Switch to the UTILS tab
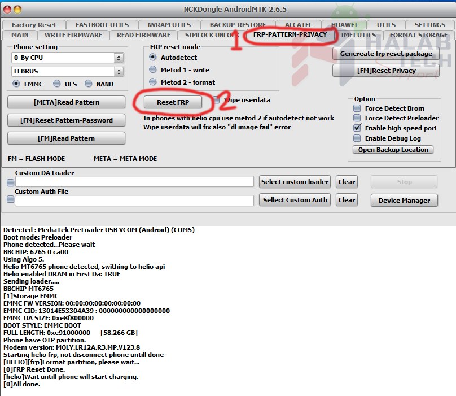 386,25
